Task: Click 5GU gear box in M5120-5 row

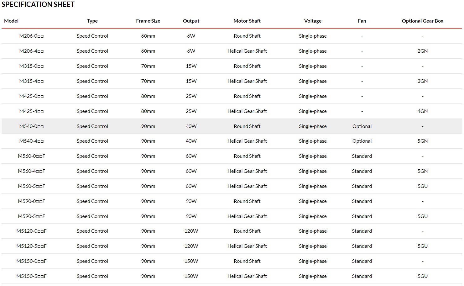Action: pos(423,246)
